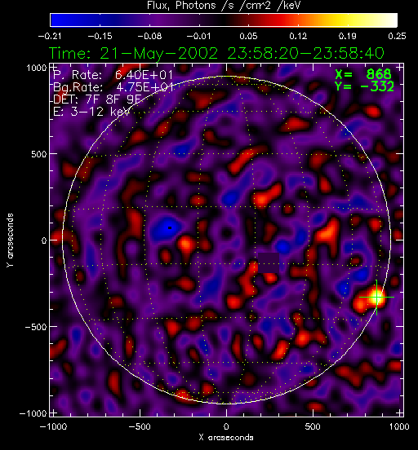The height and width of the screenshot is (450, 418).
Task: Click the X arcseconds axis label
Action: point(226,438)
